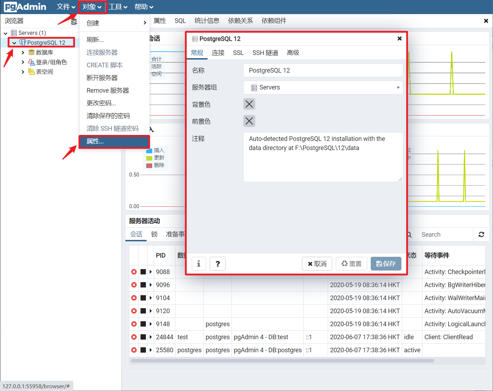Switch to 锁 activity tab
The width and height of the screenshot is (493, 391).
click(154, 234)
